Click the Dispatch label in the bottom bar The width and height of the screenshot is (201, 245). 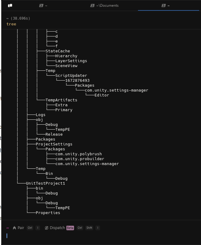tap(58, 228)
